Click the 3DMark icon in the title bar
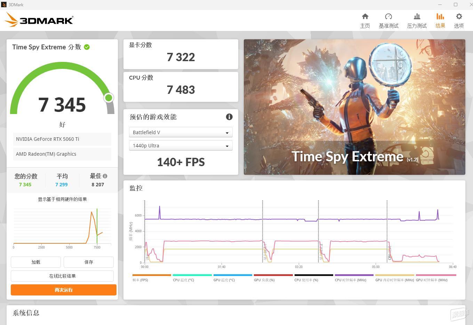The image size is (473, 325). point(4,5)
